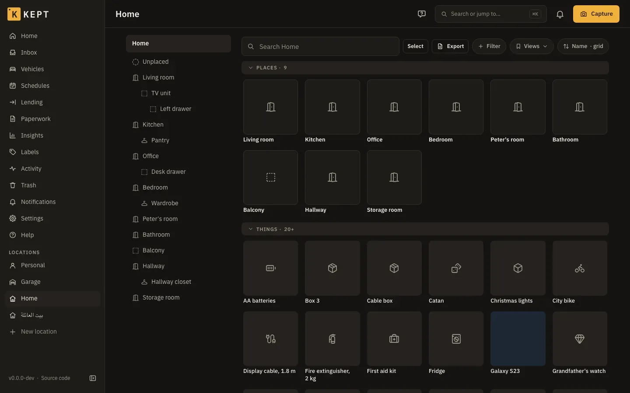630x393 pixels.
Task: Open the Grandfather's watch item card
Action: tap(580, 343)
